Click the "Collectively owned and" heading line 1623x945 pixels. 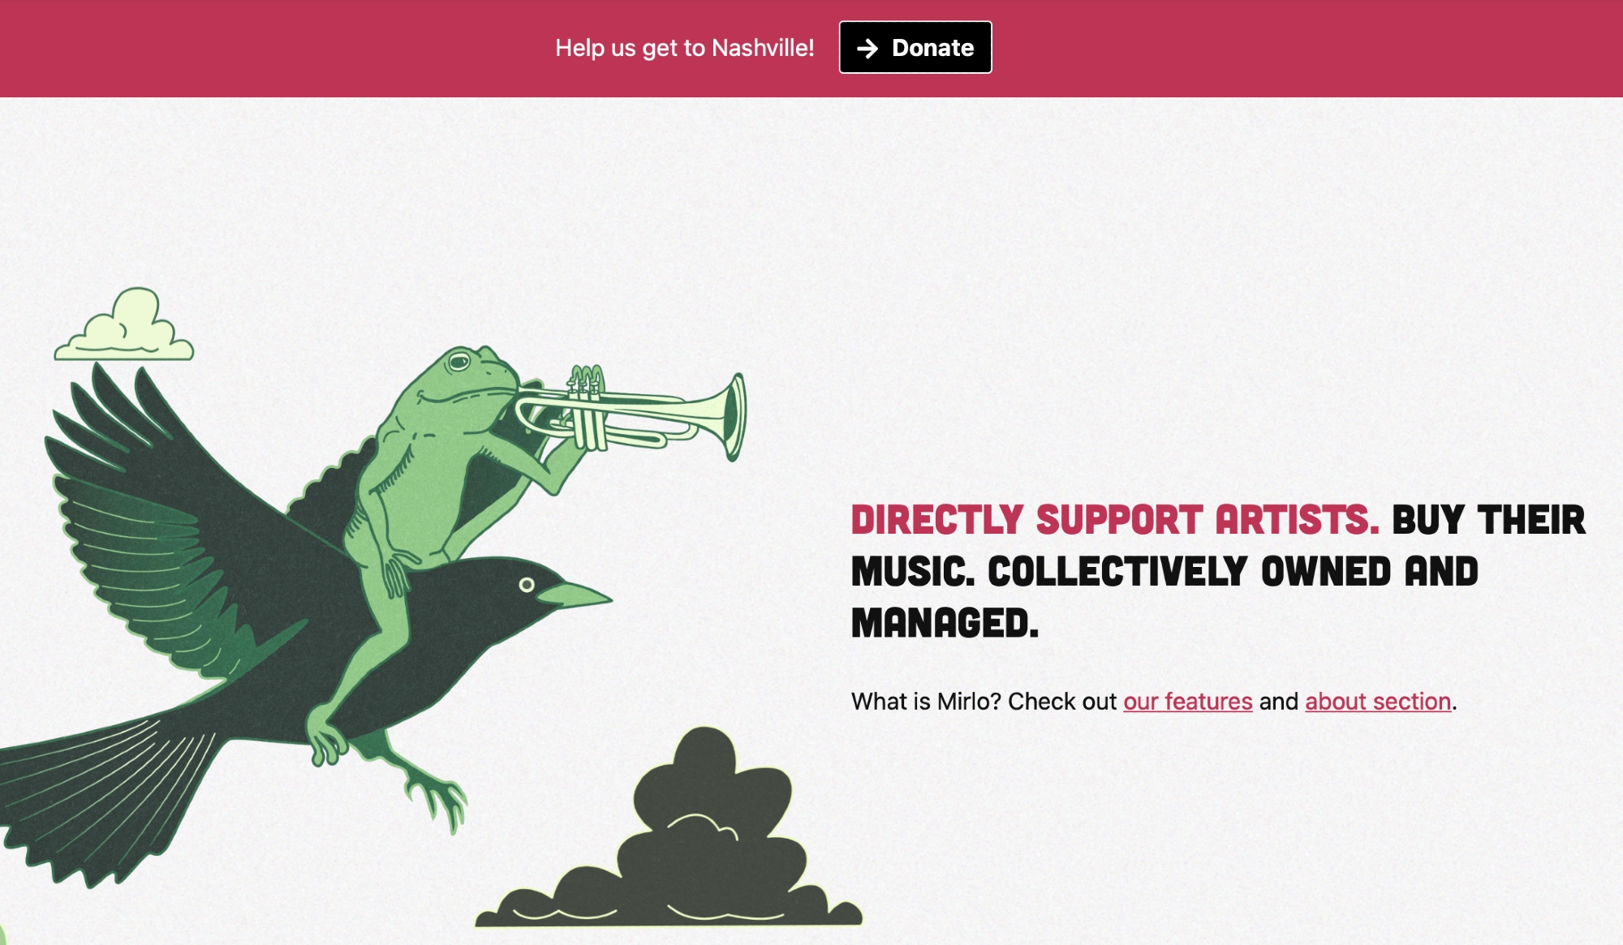tap(1233, 572)
